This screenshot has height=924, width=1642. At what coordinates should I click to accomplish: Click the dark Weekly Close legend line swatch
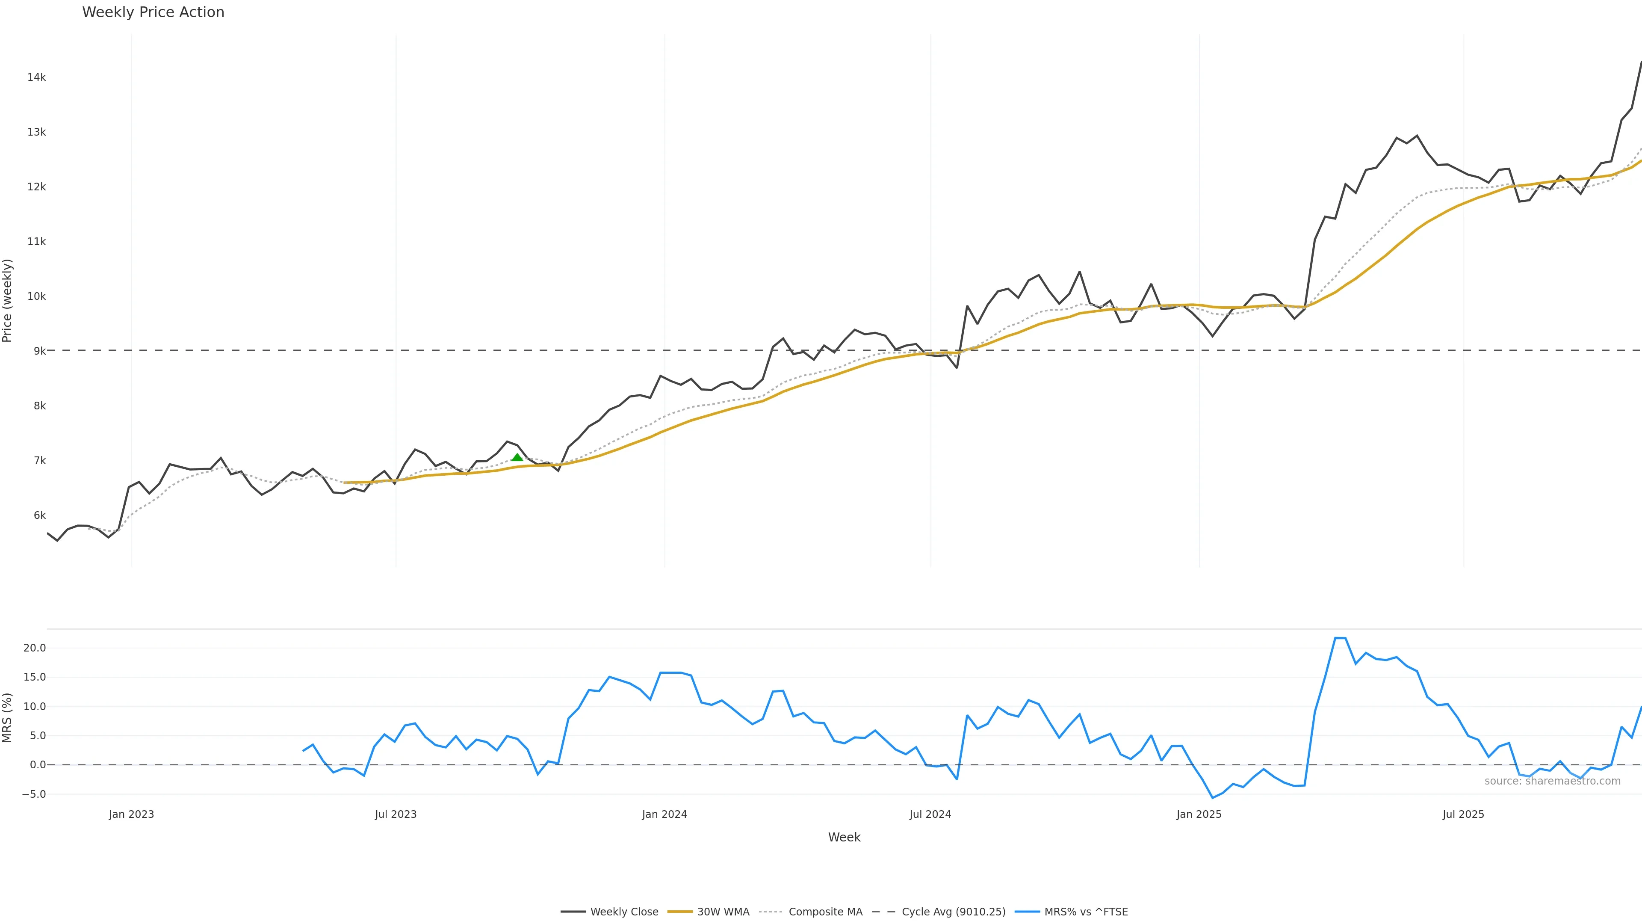[573, 912]
